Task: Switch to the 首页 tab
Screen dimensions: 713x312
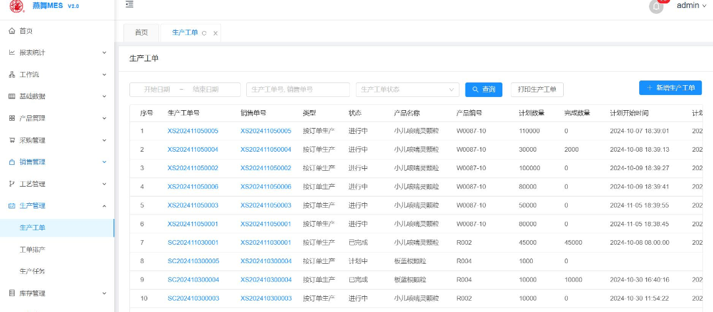Action: tap(141, 32)
